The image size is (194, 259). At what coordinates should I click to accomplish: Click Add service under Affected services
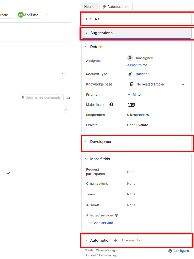coord(101,223)
